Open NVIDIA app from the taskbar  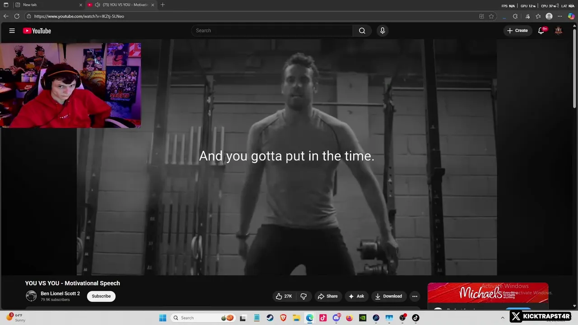(363, 318)
